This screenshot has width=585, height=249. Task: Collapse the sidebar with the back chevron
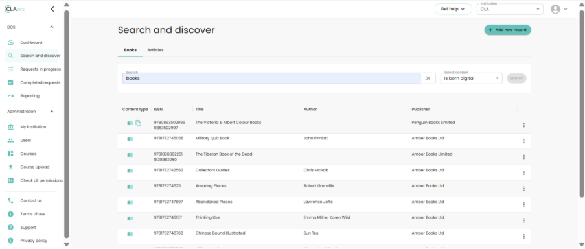click(52, 9)
